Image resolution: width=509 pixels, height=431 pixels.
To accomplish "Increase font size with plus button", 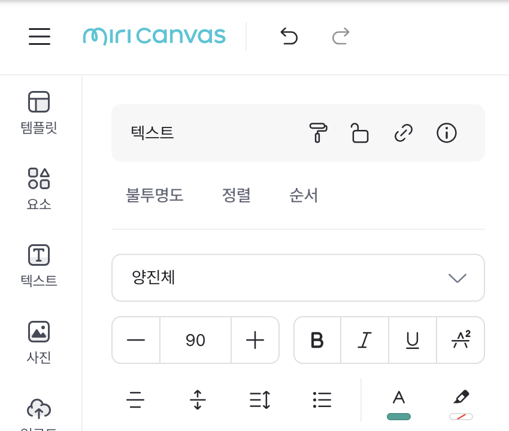I will click(255, 340).
